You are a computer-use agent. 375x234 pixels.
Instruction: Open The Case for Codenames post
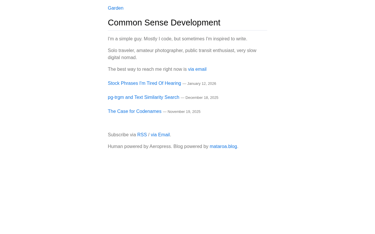[x=134, y=111]
